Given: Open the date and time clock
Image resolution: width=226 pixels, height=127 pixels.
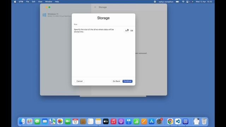Looking at the screenshot, I should pyautogui.click(x=204, y=2).
